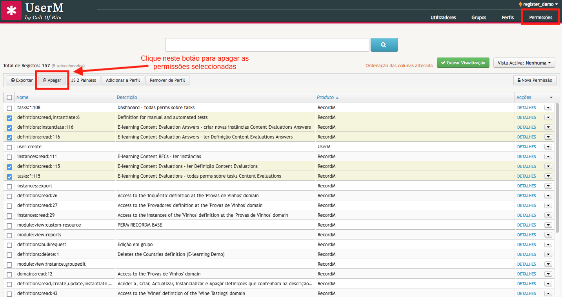Sort by the Nome column

(22, 97)
